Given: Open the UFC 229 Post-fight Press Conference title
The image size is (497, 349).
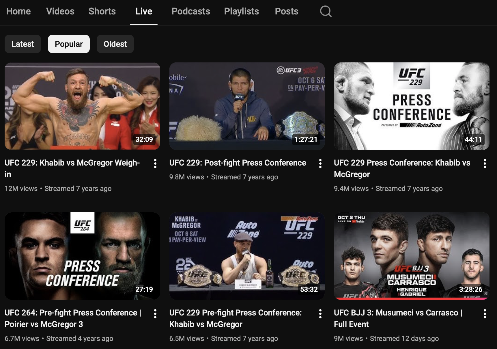Looking at the screenshot, I should point(238,163).
